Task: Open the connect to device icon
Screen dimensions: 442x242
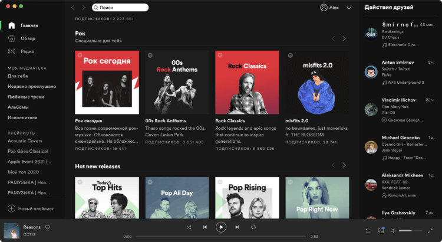Action: [381, 230]
